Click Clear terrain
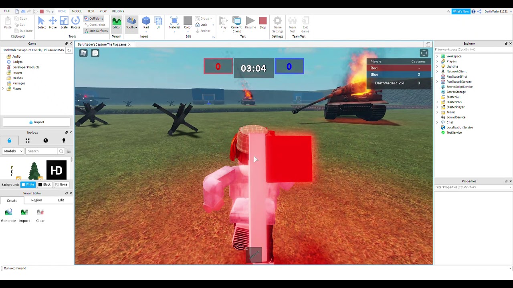Image resolution: width=513 pixels, height=288 pixels. tap(40, 215)
